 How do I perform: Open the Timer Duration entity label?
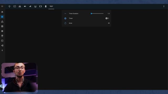pos(73,14)
